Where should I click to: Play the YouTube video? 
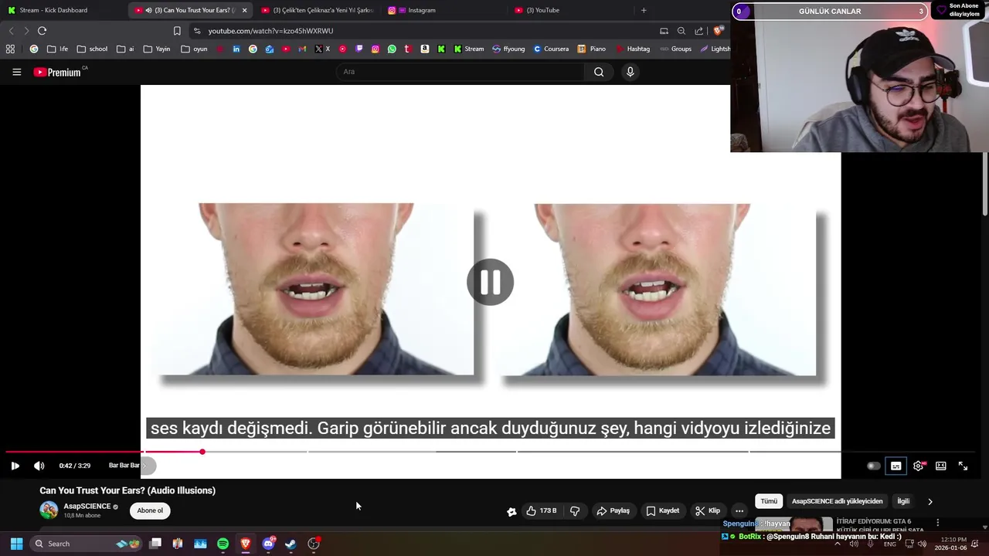[15, 466]
